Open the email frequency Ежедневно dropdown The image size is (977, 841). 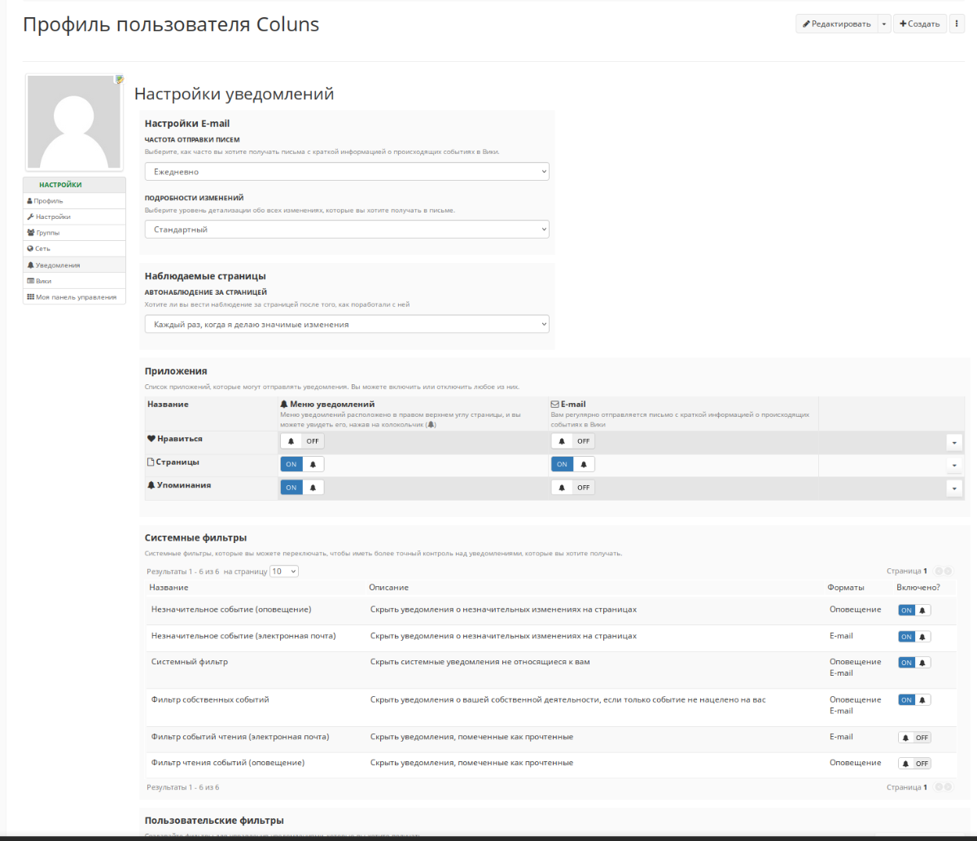[x=347, y=172]
